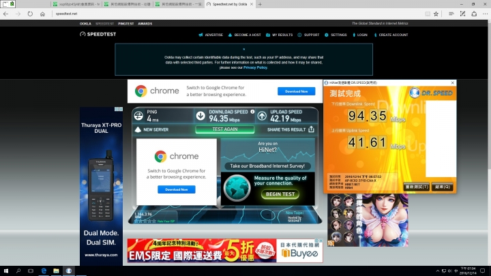The width and height of the screenshot is (491, 276).
Task: Click the info icon next to Download Speed
Action: (x=252, y=112)
